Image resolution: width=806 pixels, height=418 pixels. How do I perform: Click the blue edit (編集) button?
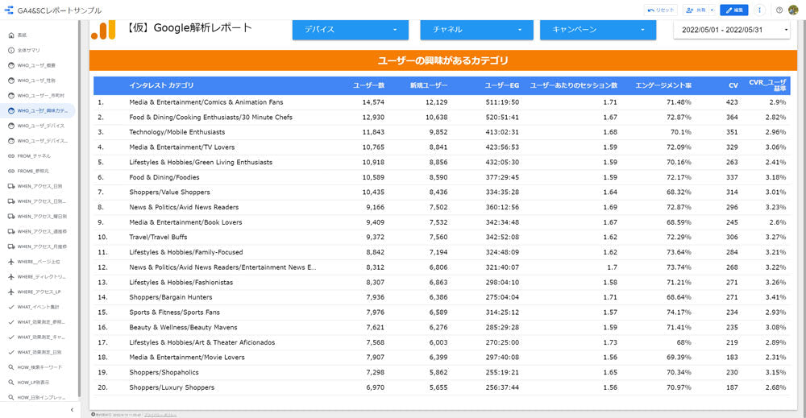733,10
